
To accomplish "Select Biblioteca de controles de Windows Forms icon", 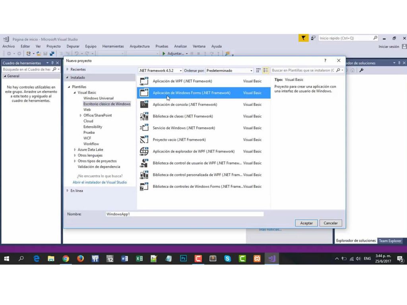I will tap(144, 187).
